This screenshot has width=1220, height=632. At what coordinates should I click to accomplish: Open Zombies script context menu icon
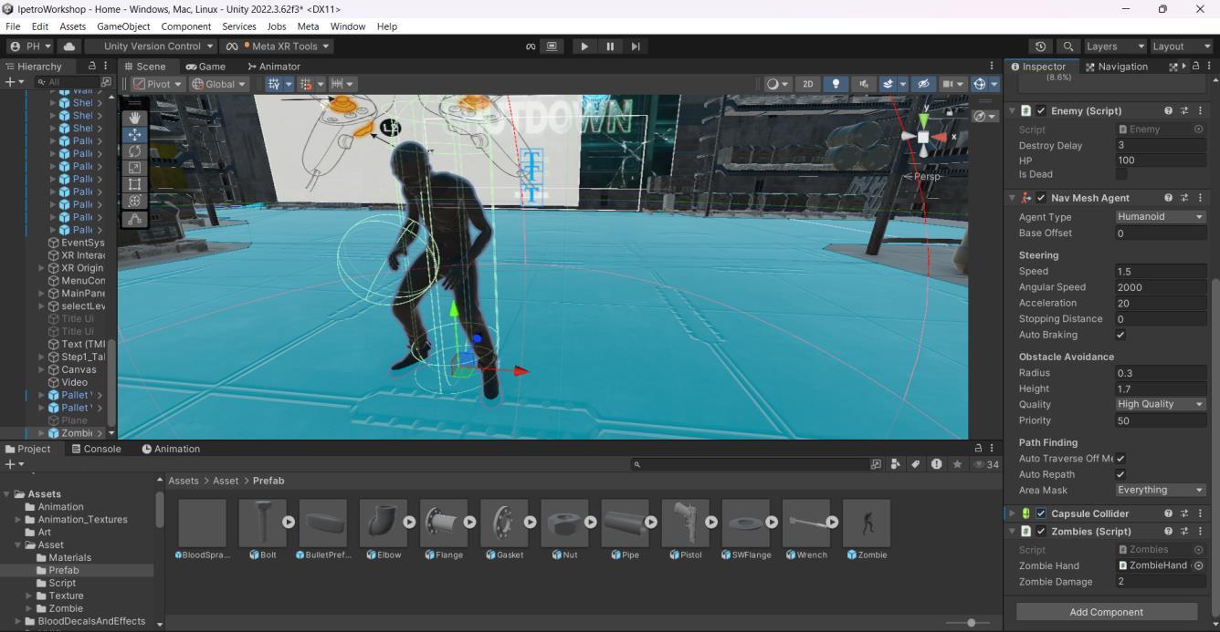tap(1200, 531)
